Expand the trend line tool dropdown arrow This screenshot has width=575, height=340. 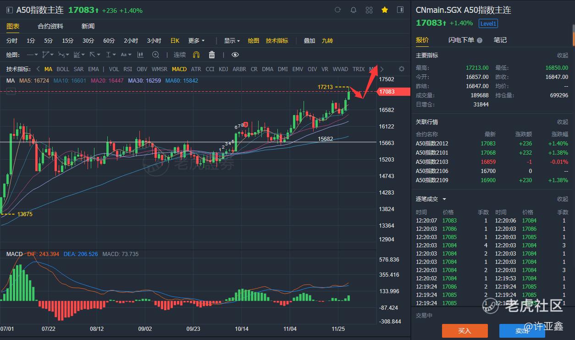(52, 55)
